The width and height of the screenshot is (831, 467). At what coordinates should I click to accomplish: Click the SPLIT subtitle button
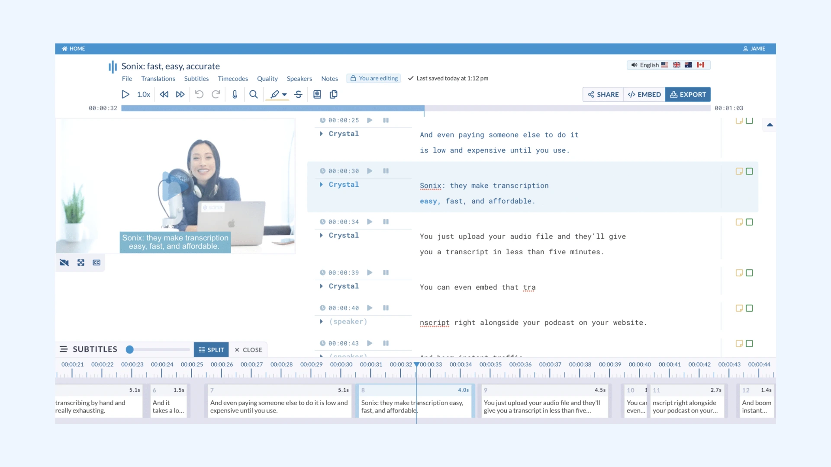pyautogui.click(x=211, y=349)
